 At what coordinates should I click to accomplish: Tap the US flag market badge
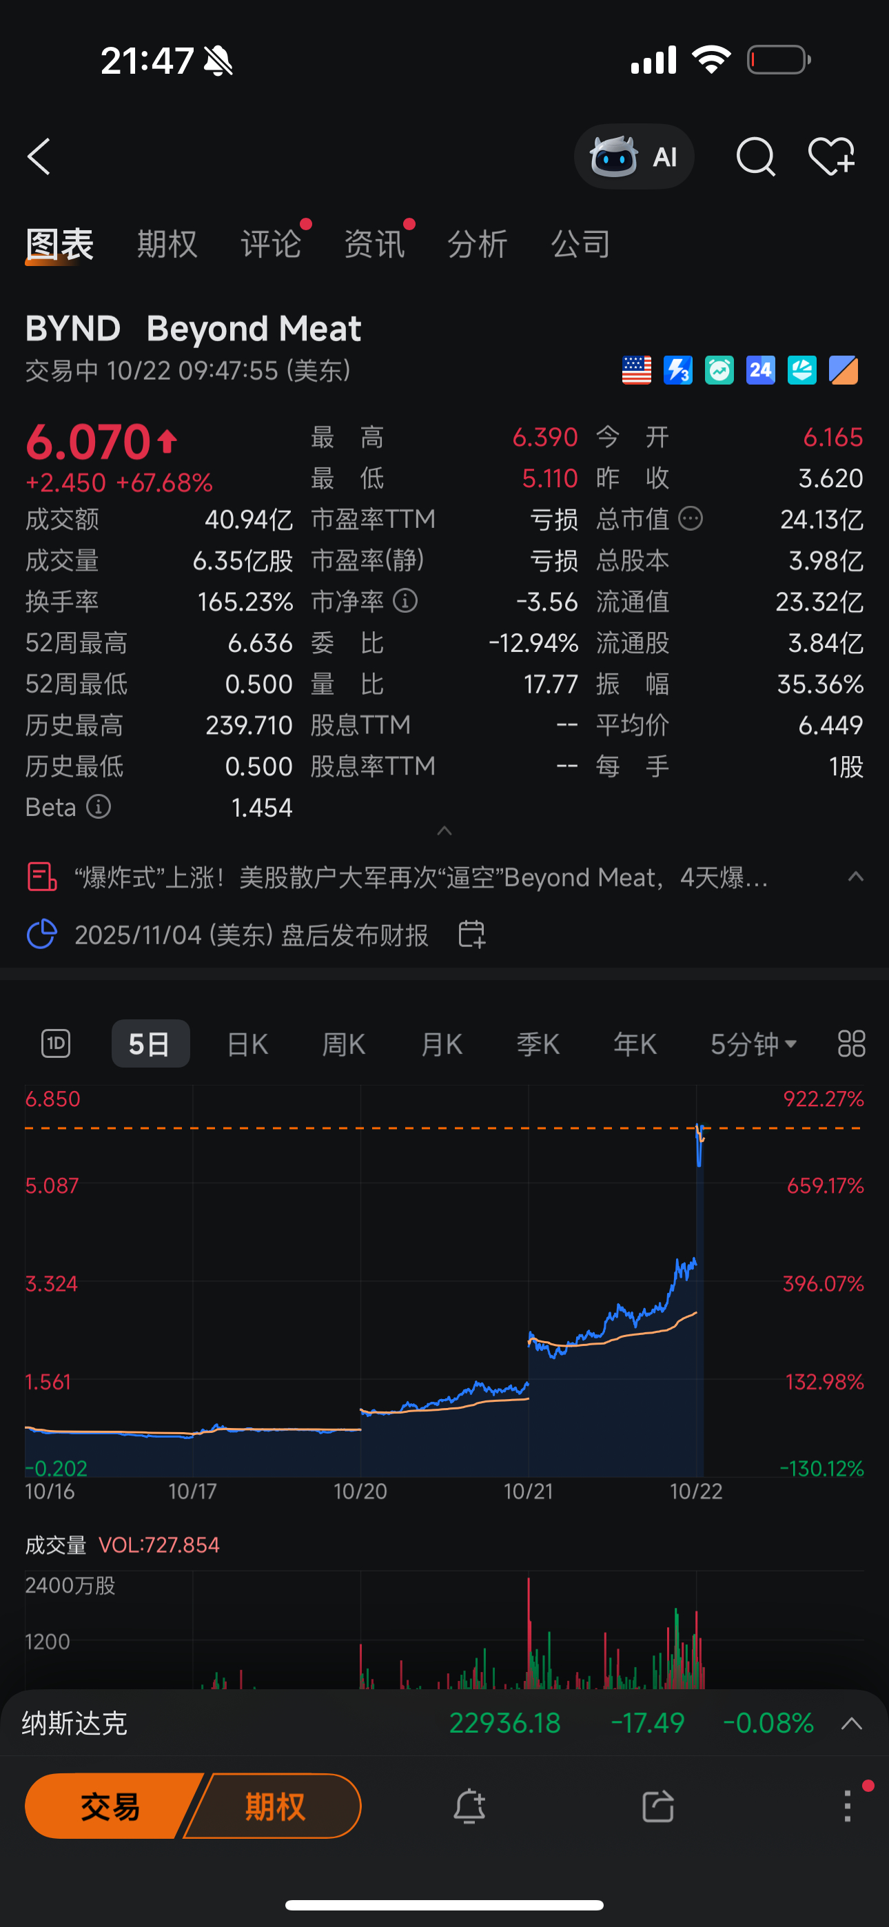pyautogui.click(x=637, y=370)
